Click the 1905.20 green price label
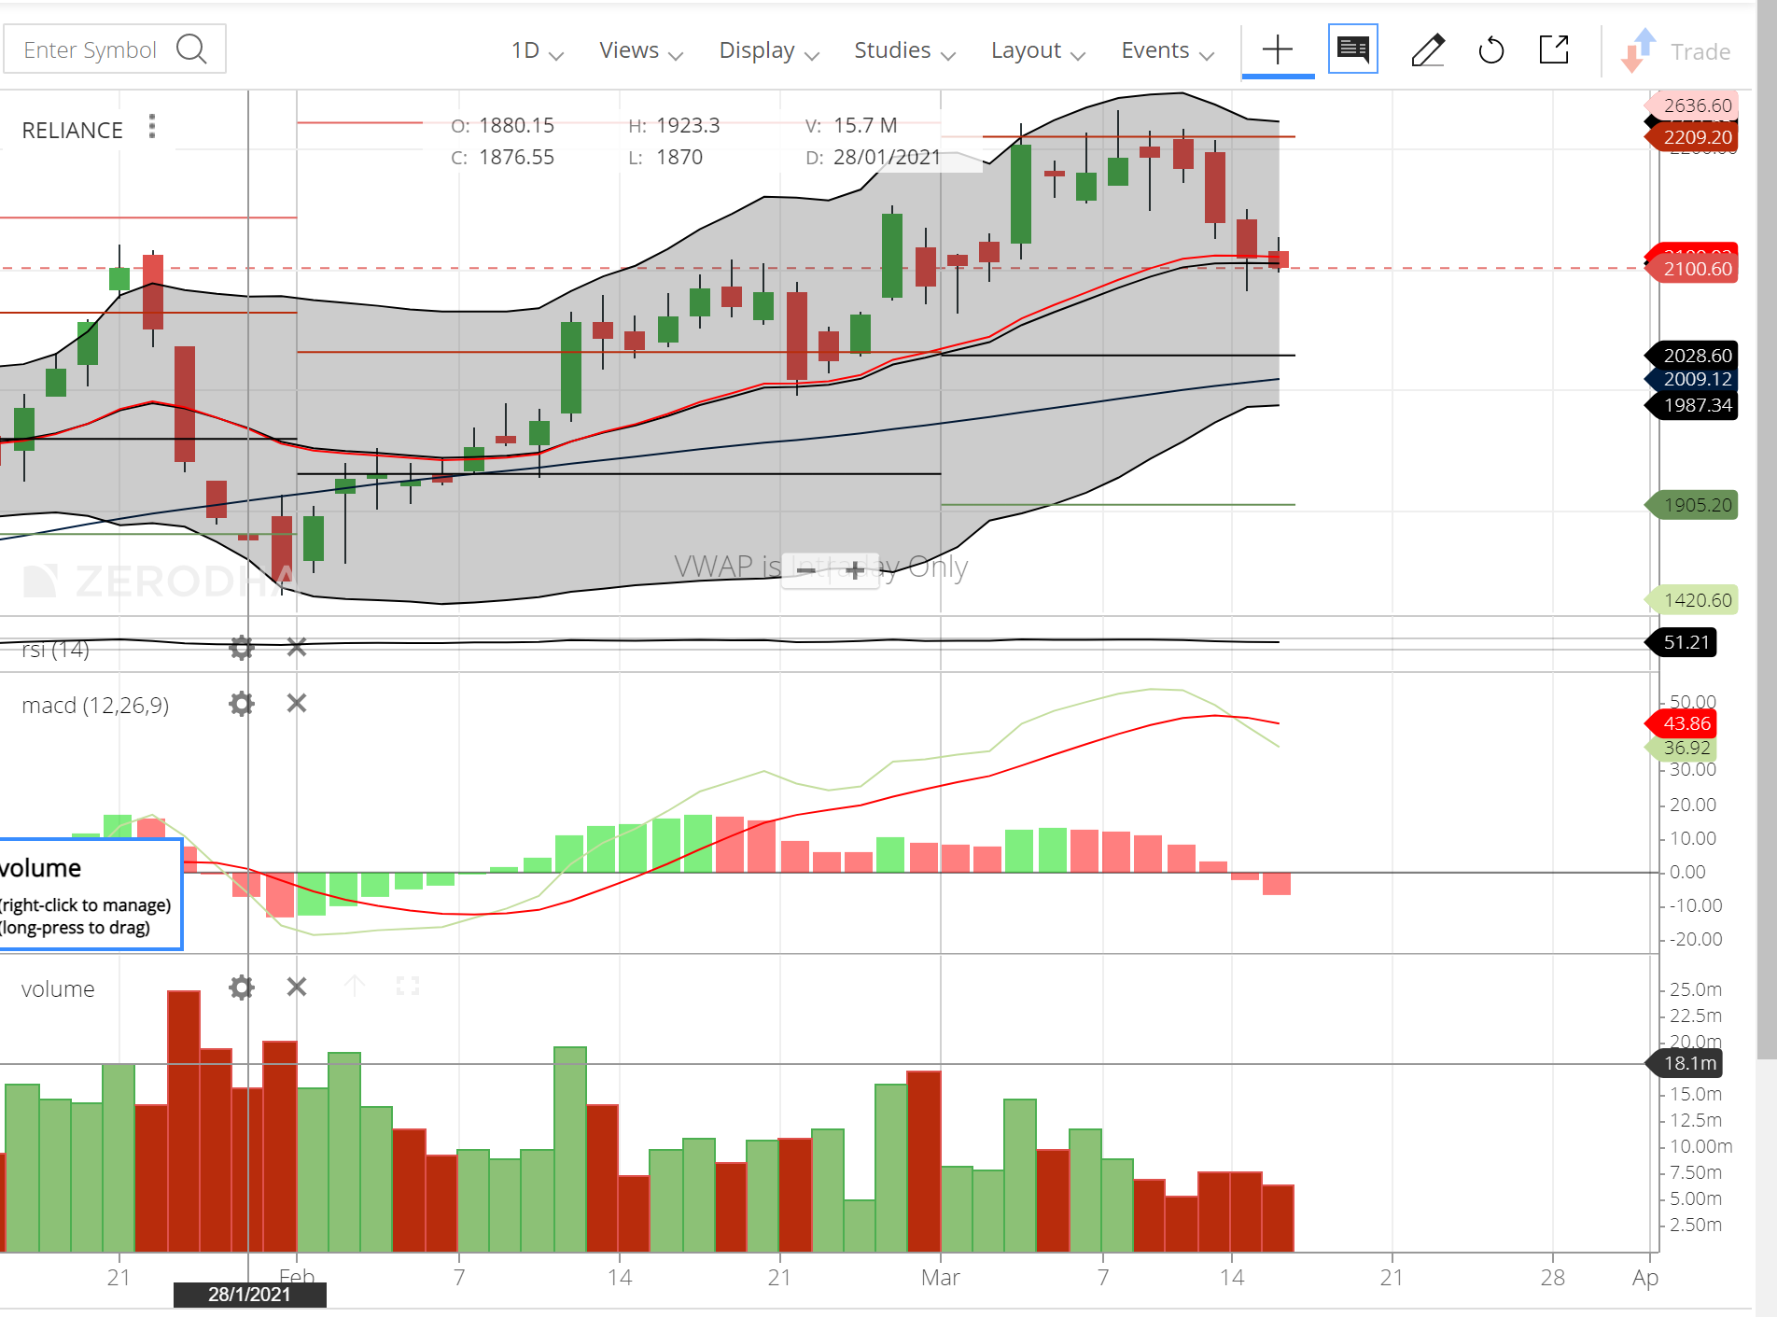The width and height of the screenshot is (1777, 1317). coord(1691,505)
